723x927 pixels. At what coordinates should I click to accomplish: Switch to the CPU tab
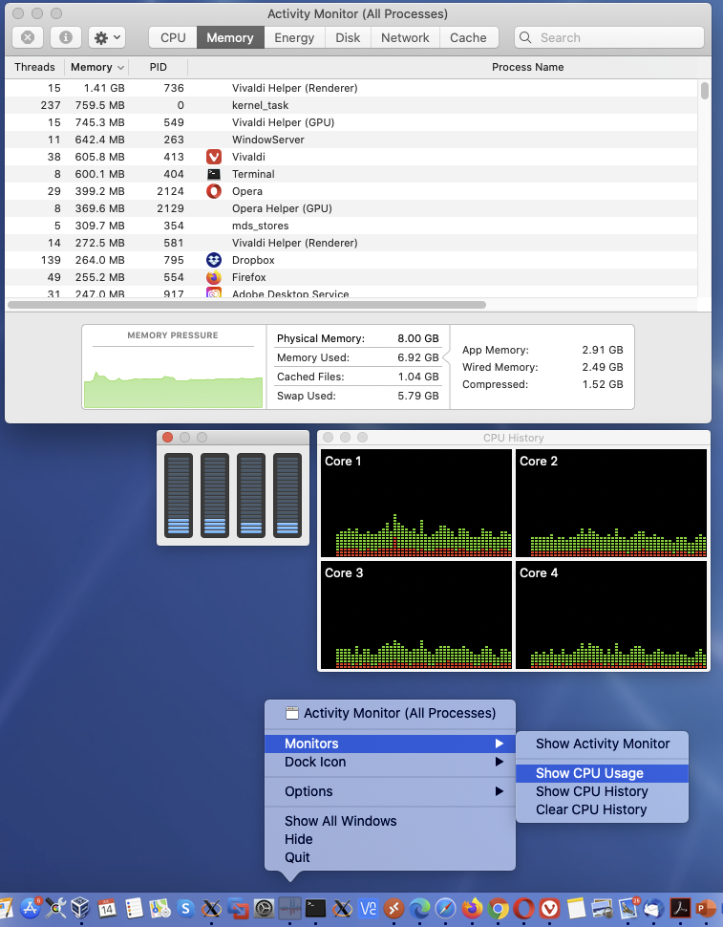click(x=173, y=37)
